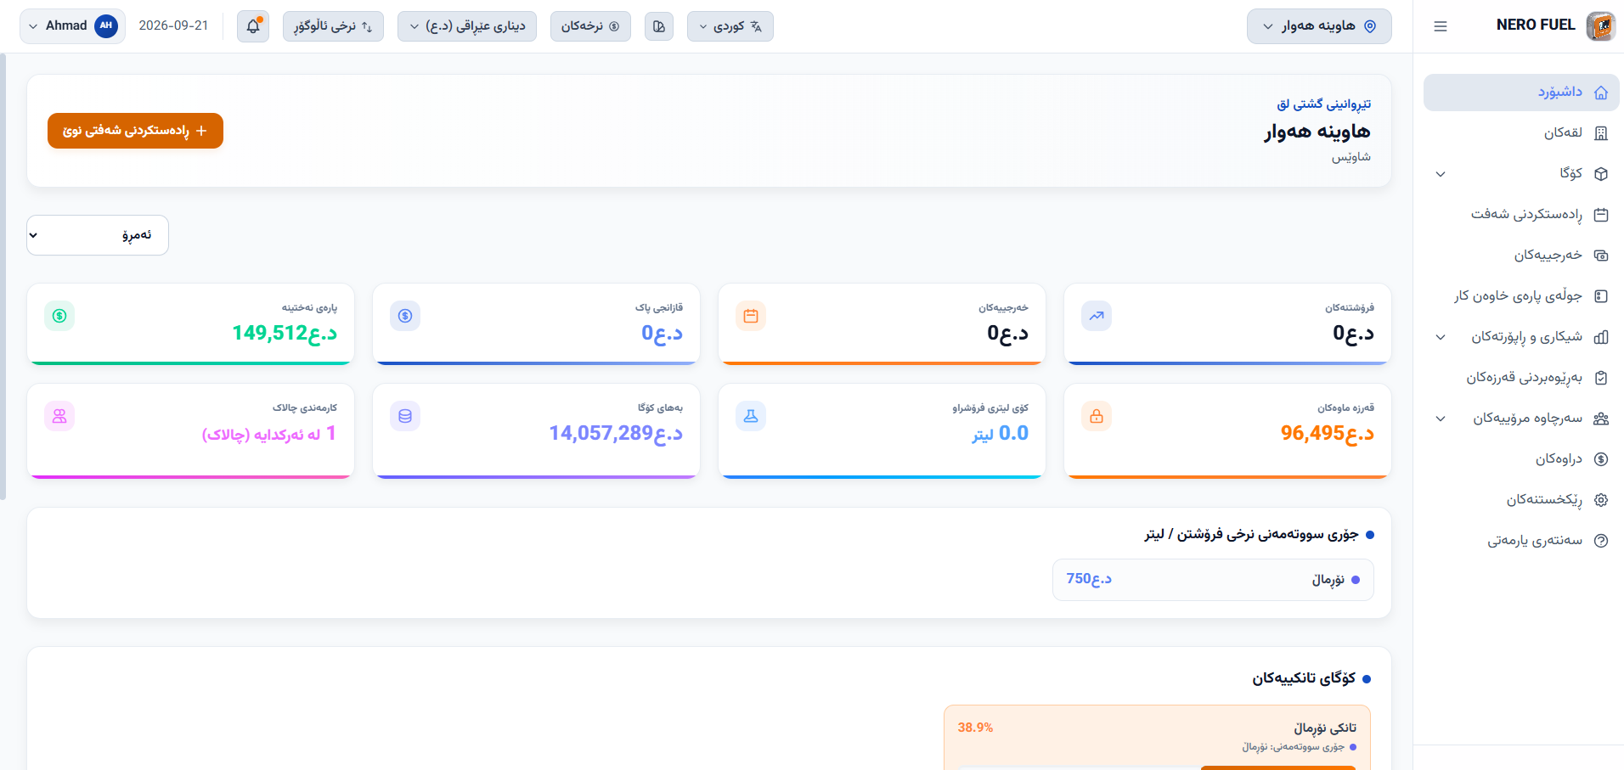Open the notifications bell

click(253, 26)
